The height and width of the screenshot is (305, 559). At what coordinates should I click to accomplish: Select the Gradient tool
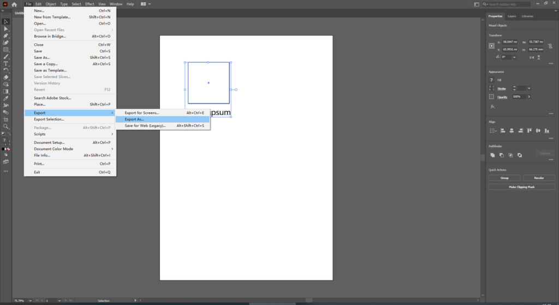5,91
